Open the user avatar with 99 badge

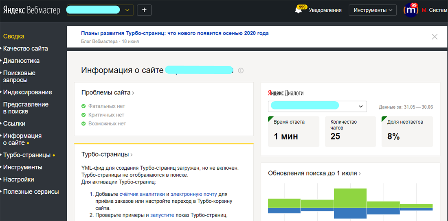411,10
